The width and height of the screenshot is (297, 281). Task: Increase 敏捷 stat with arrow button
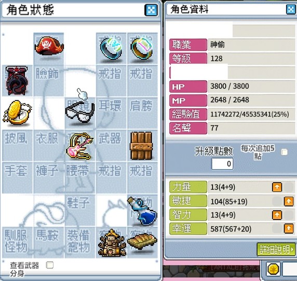pyautogui.click(x=289, y=201)
